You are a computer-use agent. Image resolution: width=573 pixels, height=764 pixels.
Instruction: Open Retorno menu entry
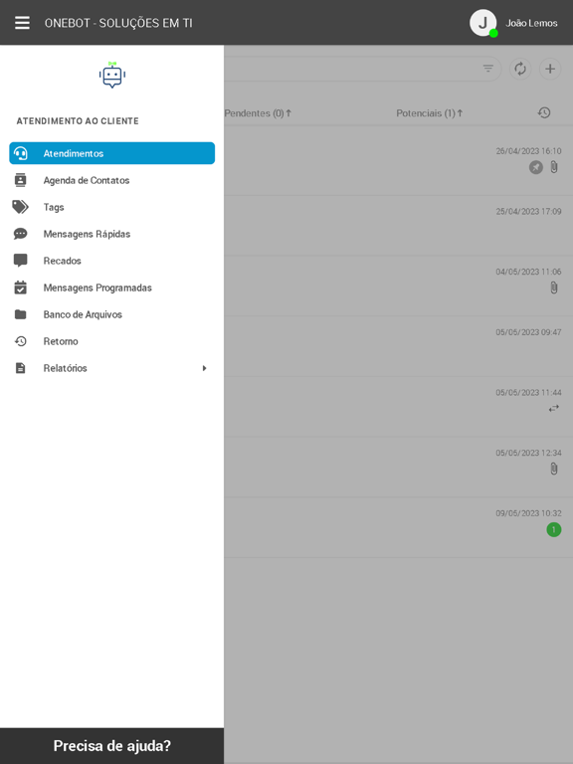tap(112, 341)
